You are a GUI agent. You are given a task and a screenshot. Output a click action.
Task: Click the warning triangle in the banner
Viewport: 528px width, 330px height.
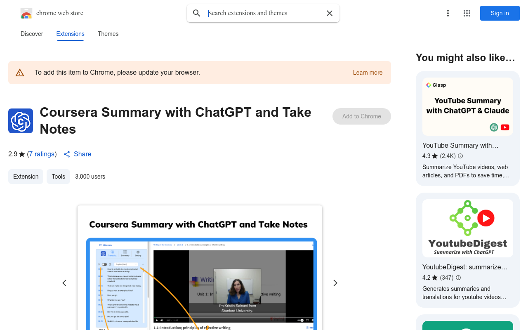20,72
